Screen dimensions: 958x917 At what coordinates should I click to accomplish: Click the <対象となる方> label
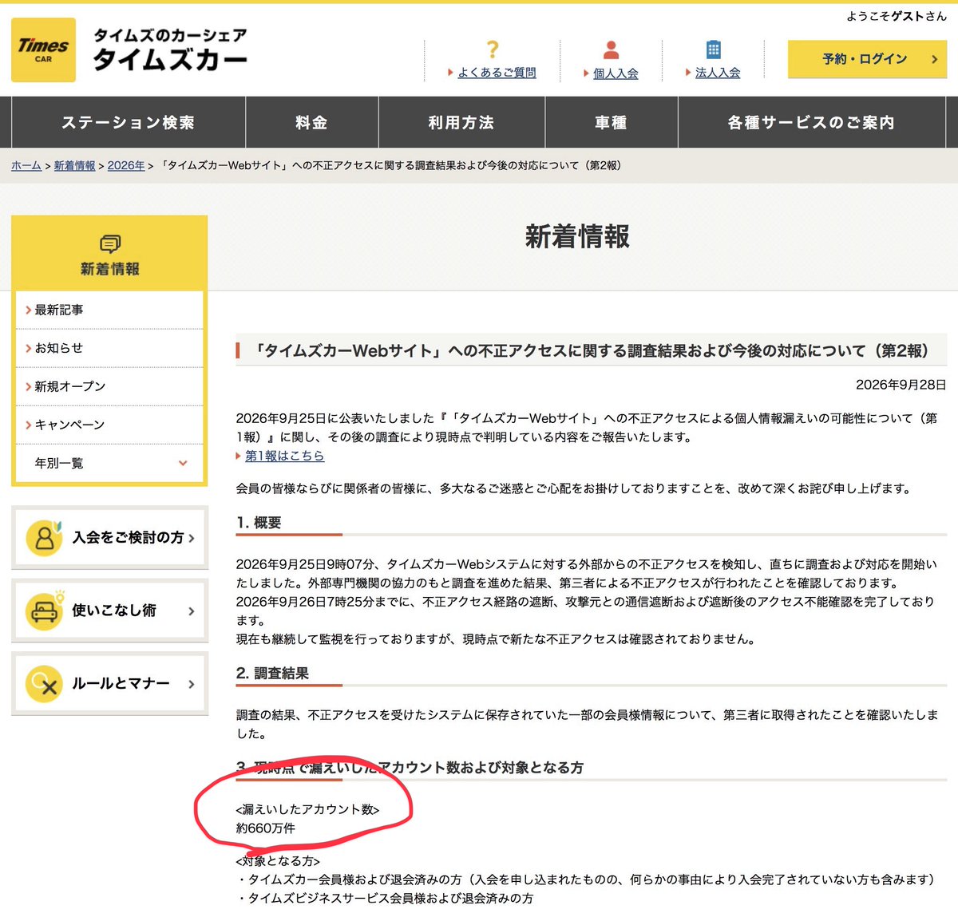(x=278, y=861)
